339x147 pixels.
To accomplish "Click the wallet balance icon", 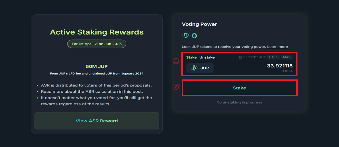I will coord(241,57).
